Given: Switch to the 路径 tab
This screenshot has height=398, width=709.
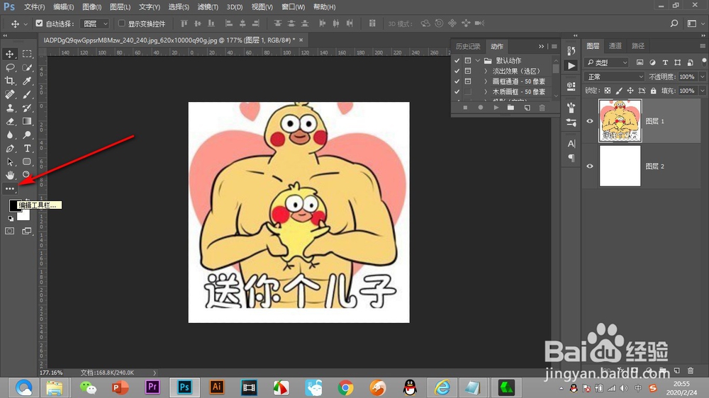Looking at the screenshot, I should (638, 45).
